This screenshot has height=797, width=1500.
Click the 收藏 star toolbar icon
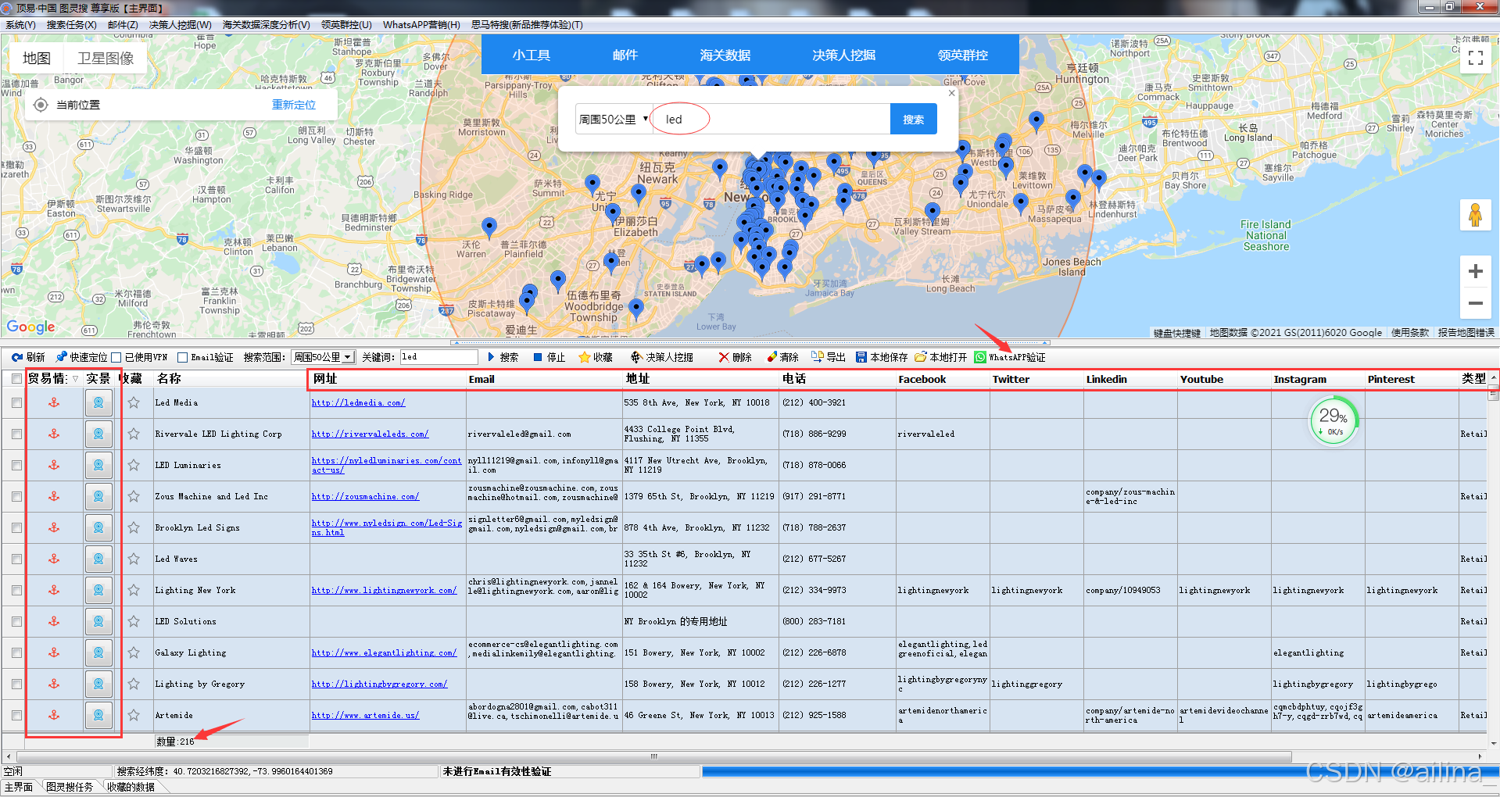584,357
